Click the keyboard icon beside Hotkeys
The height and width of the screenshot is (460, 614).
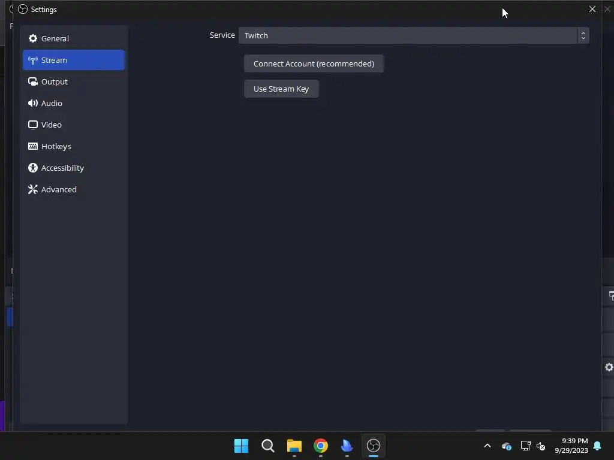(x=33, y=146)
